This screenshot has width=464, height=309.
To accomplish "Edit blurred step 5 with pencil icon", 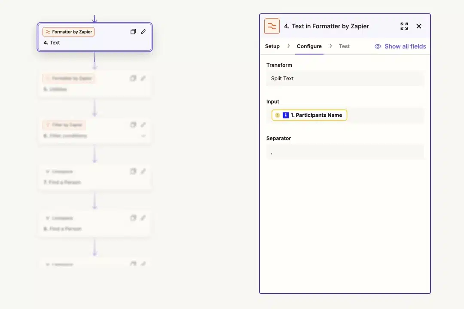I will pyautogui.click(x=143, y=79).
